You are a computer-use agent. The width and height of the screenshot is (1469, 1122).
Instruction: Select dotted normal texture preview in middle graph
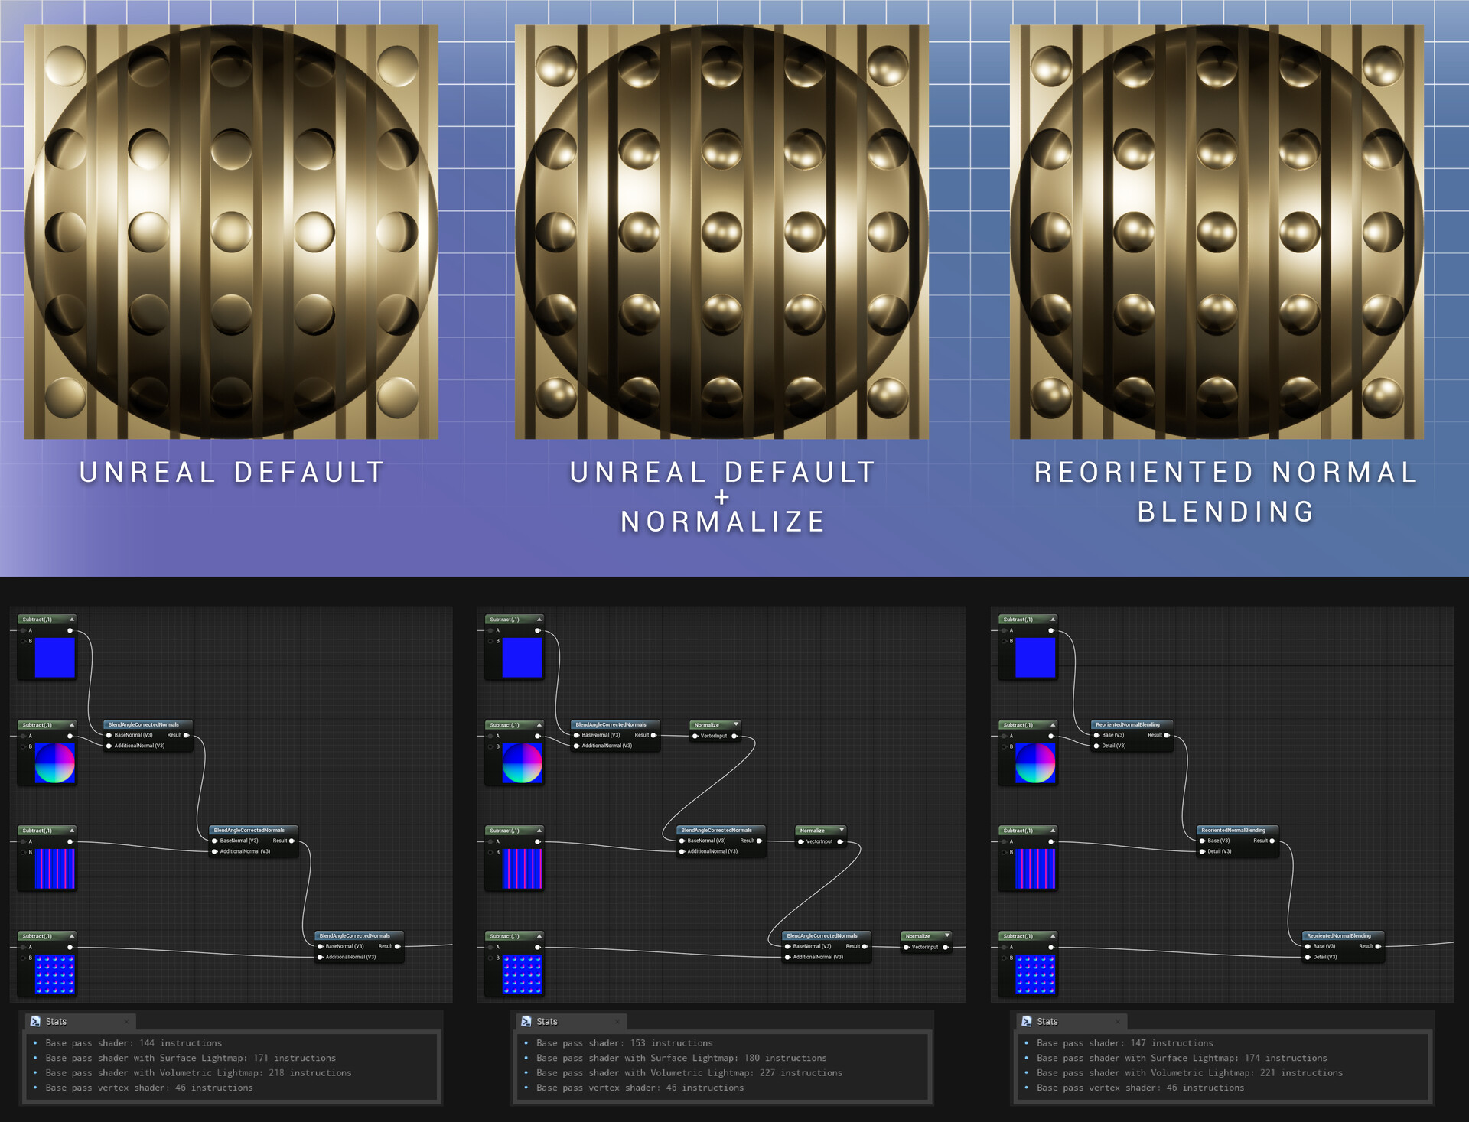[522, 974]
